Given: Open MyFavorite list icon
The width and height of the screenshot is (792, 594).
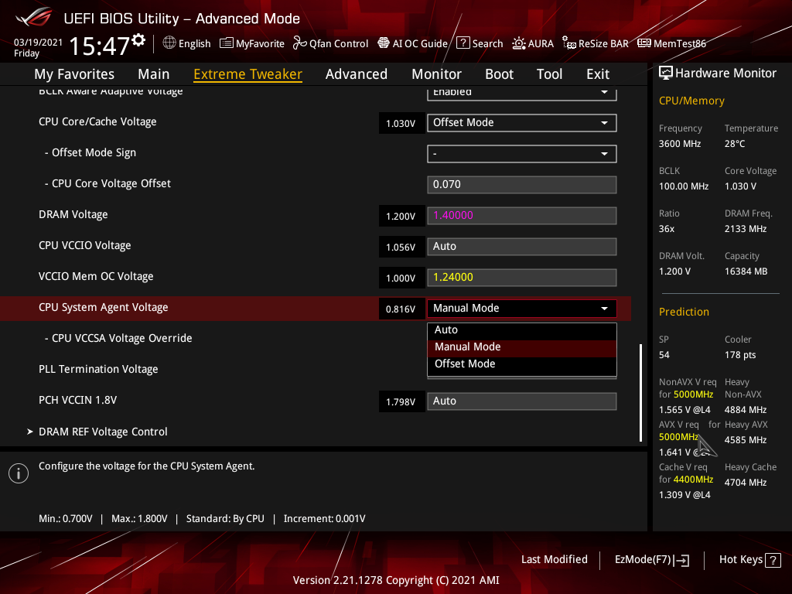Looking at the screenshot, I should coord(227,43).
